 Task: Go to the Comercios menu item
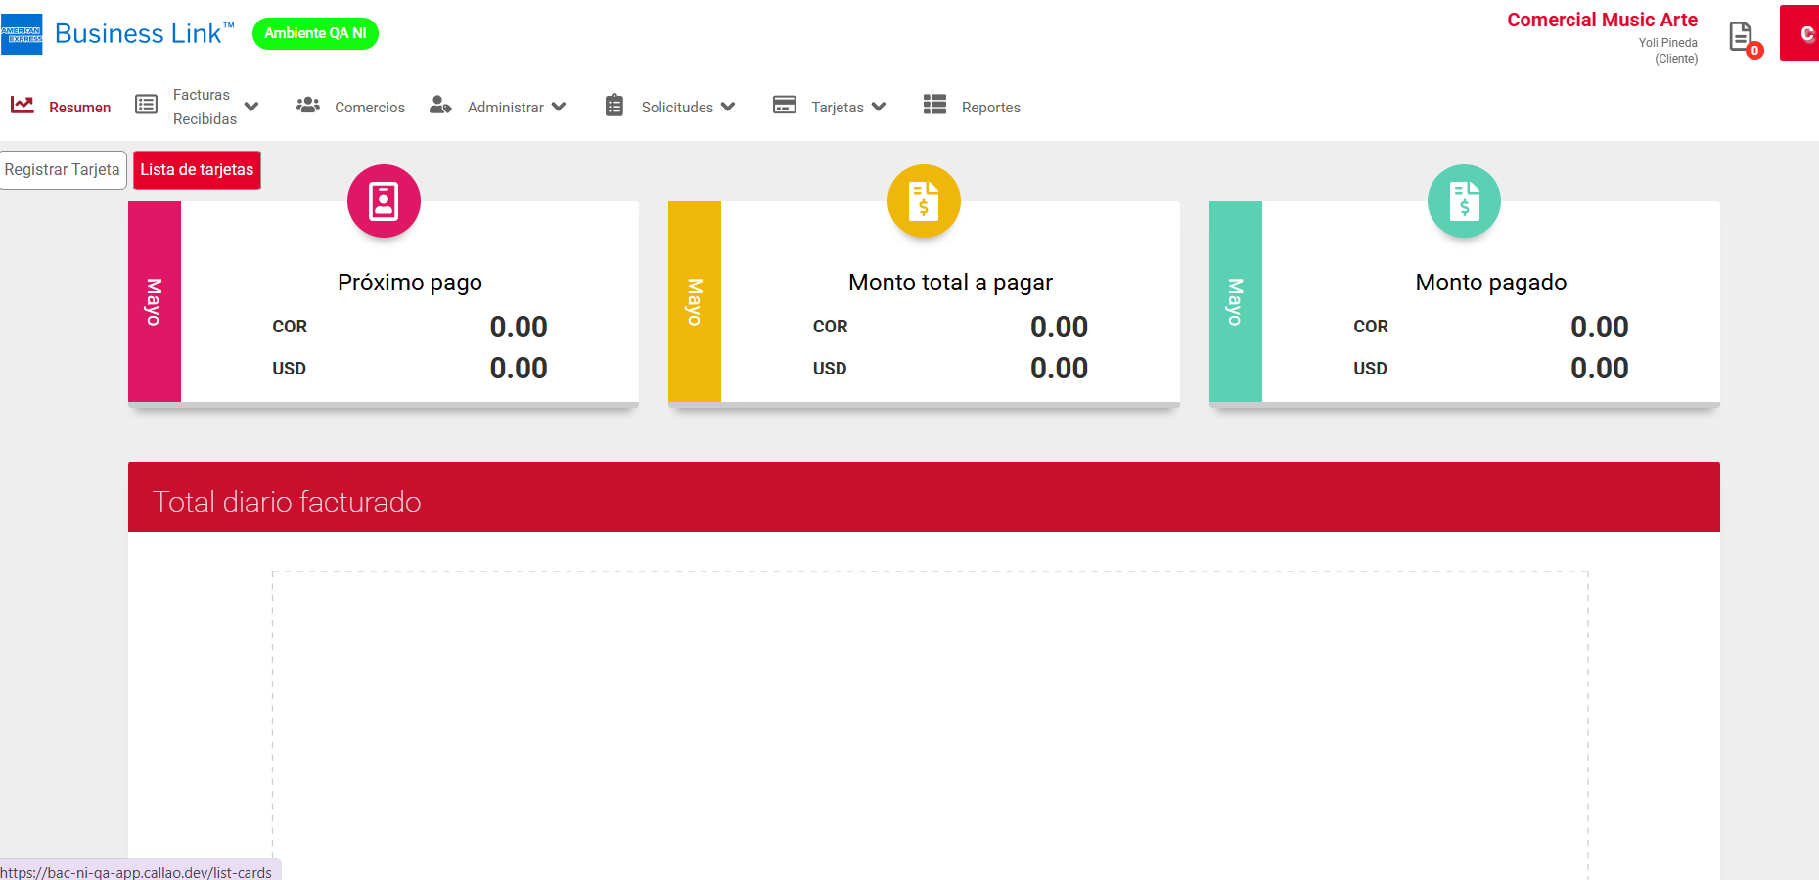tap(369, 108)
